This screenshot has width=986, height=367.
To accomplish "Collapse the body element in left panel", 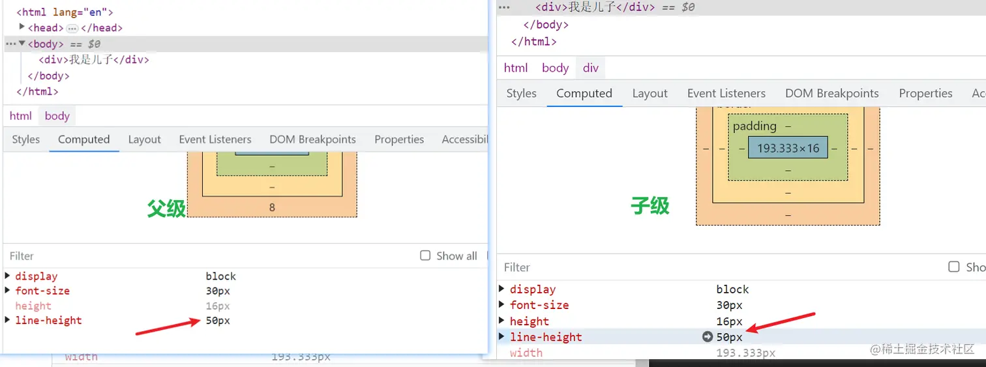I will (22, 44).
